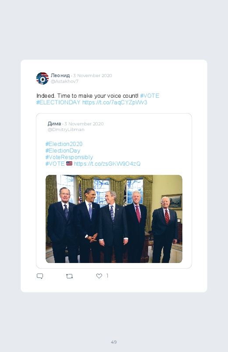
Task: Follow the t.co/zsGKW9O4zQ link
Action: (x=107, y=164)
